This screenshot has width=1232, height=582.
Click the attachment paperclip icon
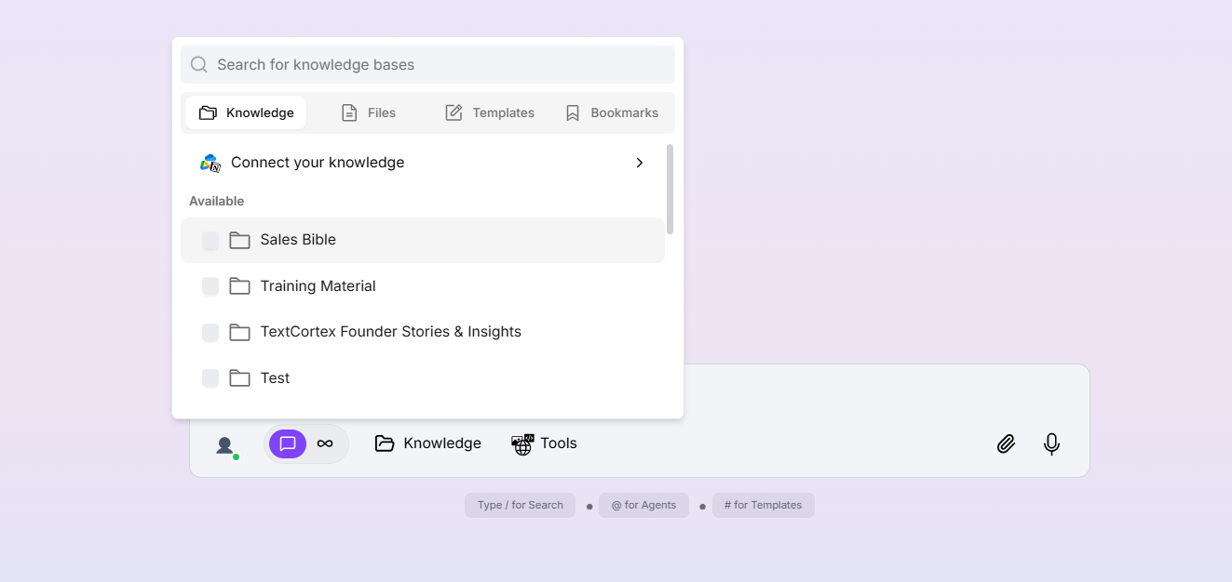click(x=1006, y=443)
